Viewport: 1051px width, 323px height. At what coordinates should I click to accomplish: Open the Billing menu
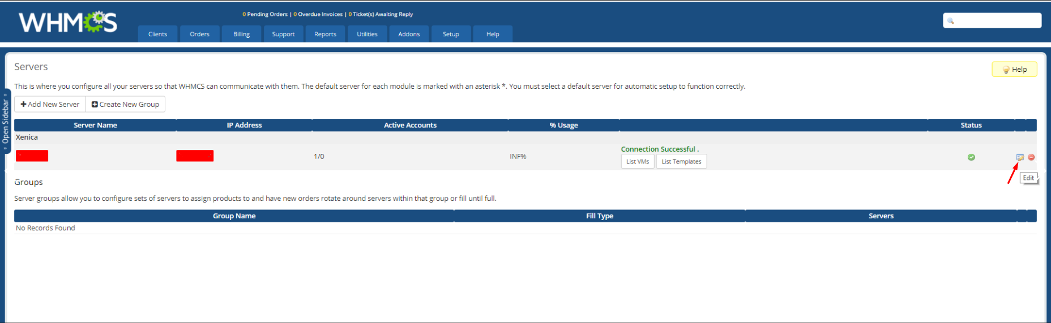241,34
